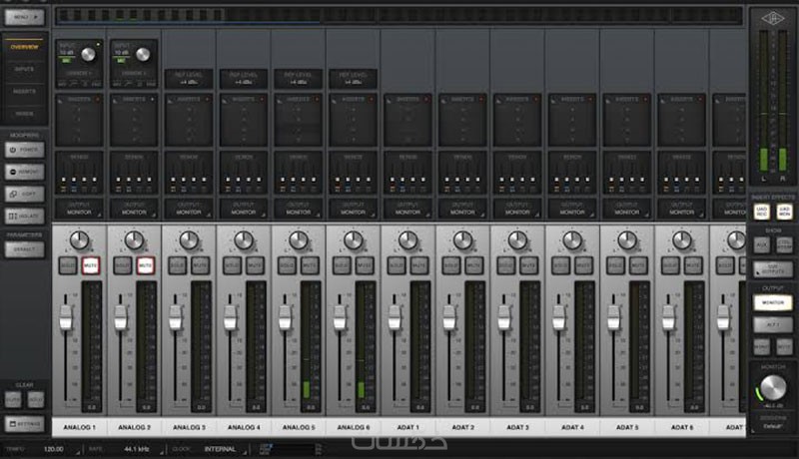Unmute the Analog 2 channel
Viewport: 799px width, 459px height.
tap(145, 265)
